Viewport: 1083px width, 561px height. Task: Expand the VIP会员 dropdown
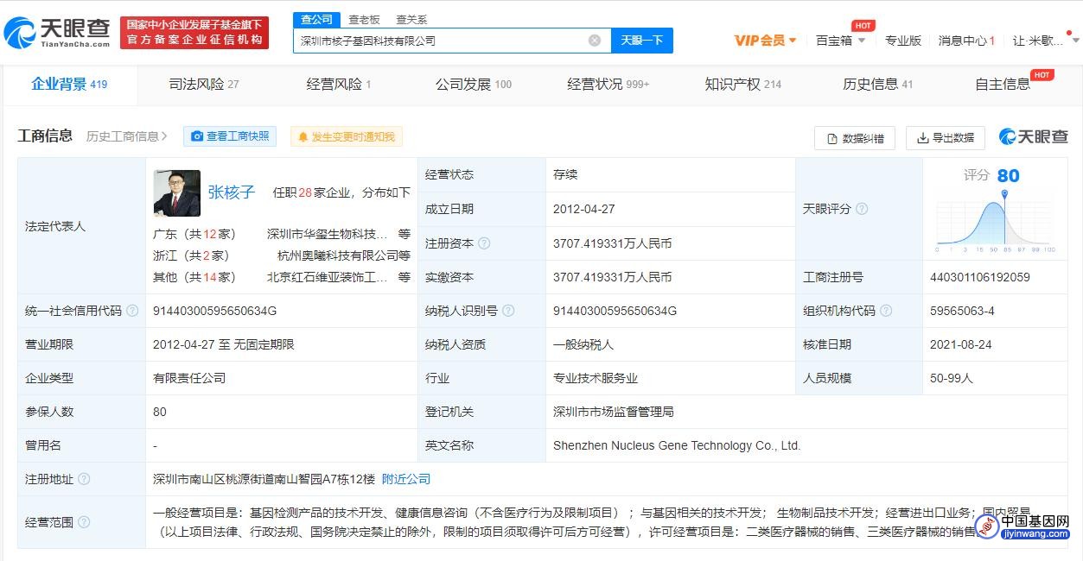coord(766,41)
